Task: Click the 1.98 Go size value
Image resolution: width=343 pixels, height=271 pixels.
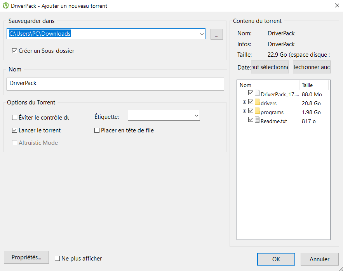Action: tap(311, 113)
